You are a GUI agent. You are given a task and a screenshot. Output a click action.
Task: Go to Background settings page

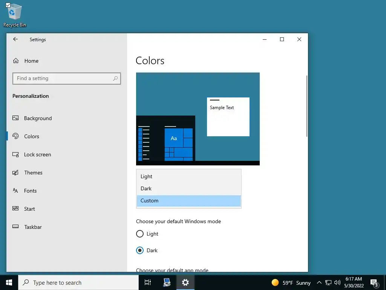tap(66, 118)
